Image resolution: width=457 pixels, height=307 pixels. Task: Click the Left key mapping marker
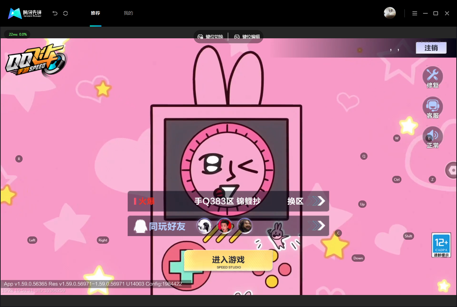(x=32, y=240)
